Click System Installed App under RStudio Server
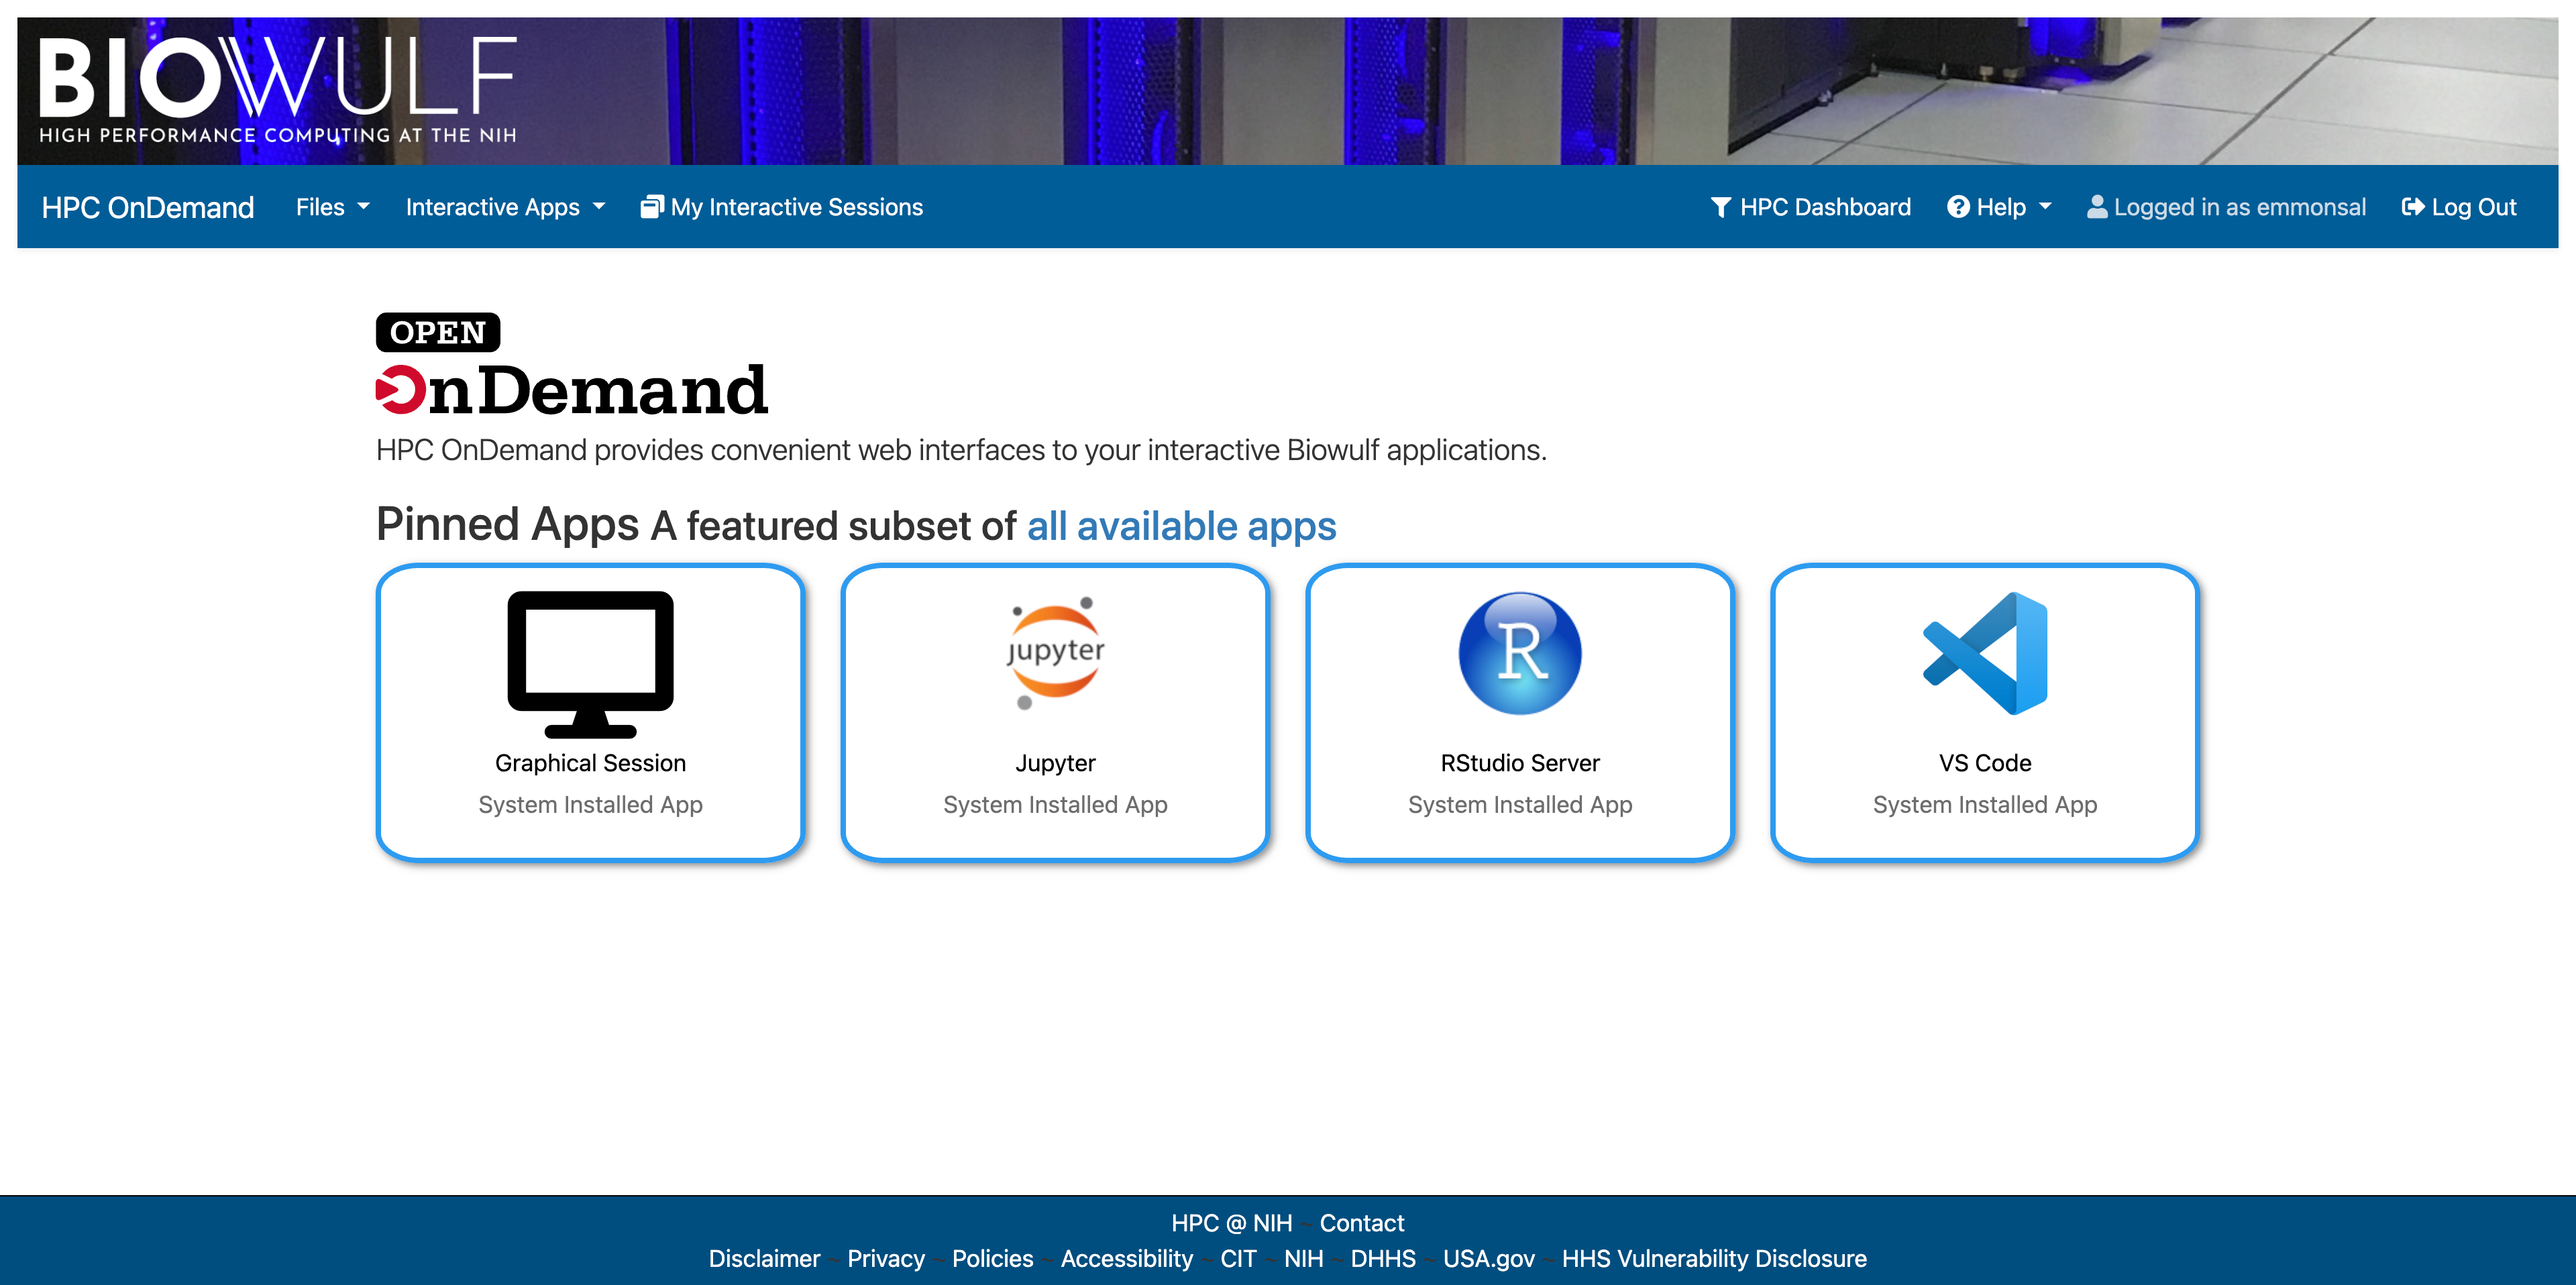This screenshot has width=2576, height=1285. coord(1520,805)
